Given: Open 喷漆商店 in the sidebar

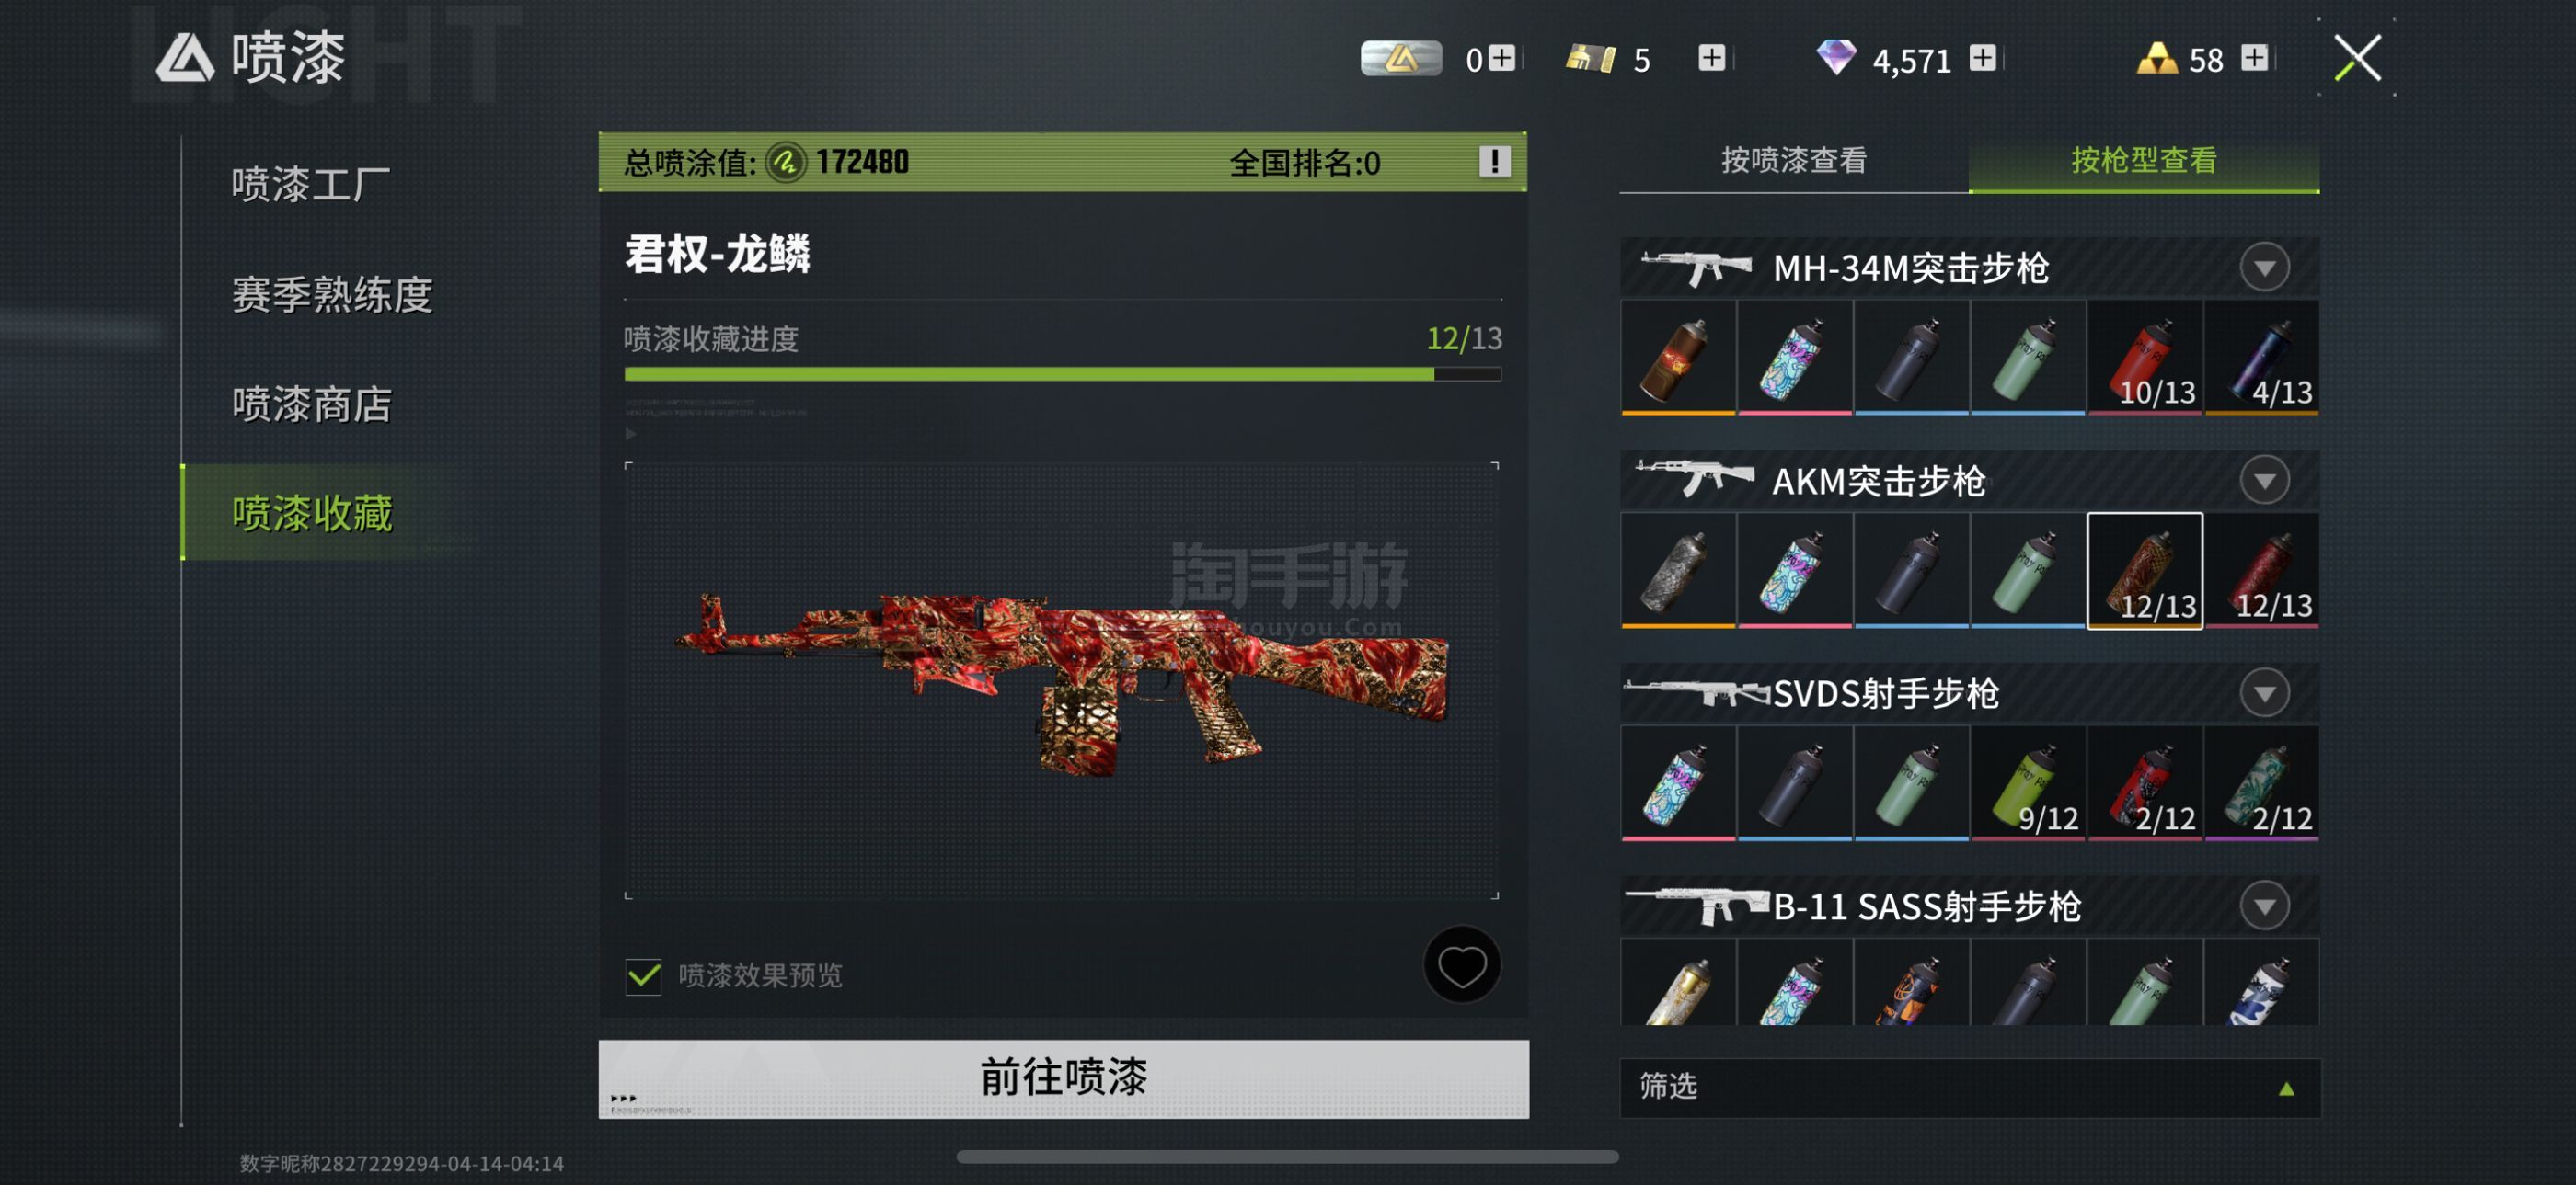Looking at the screenshot, I should point(312,404).
